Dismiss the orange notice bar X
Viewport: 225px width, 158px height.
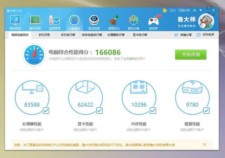[x=205, y=144]
